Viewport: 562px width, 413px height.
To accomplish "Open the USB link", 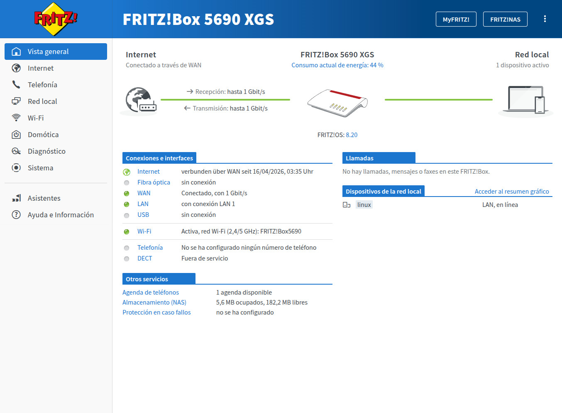I will pyautogui.click(x=143, y=215).
